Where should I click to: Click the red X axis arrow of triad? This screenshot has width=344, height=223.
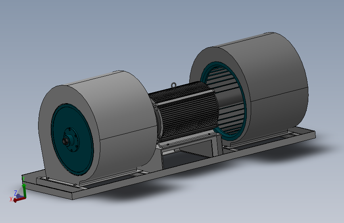[x=19, y=199]
